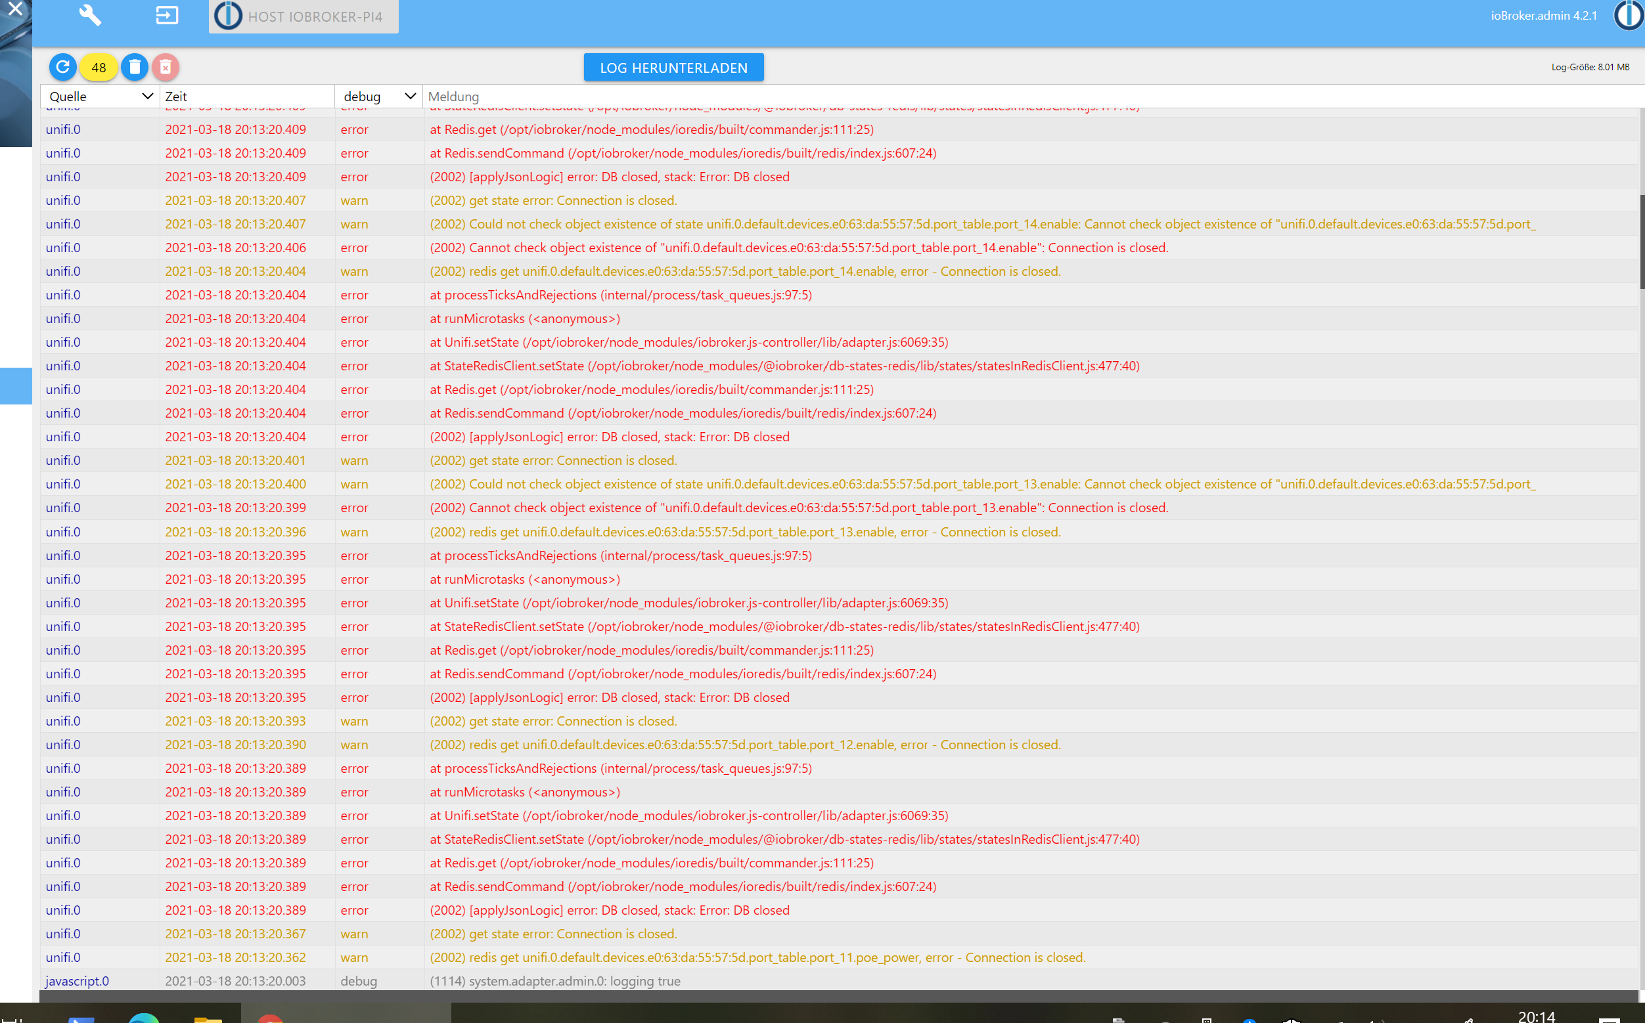
Task: Click the vertical scrollbar thumb on right
Action: pos(1641,241)
